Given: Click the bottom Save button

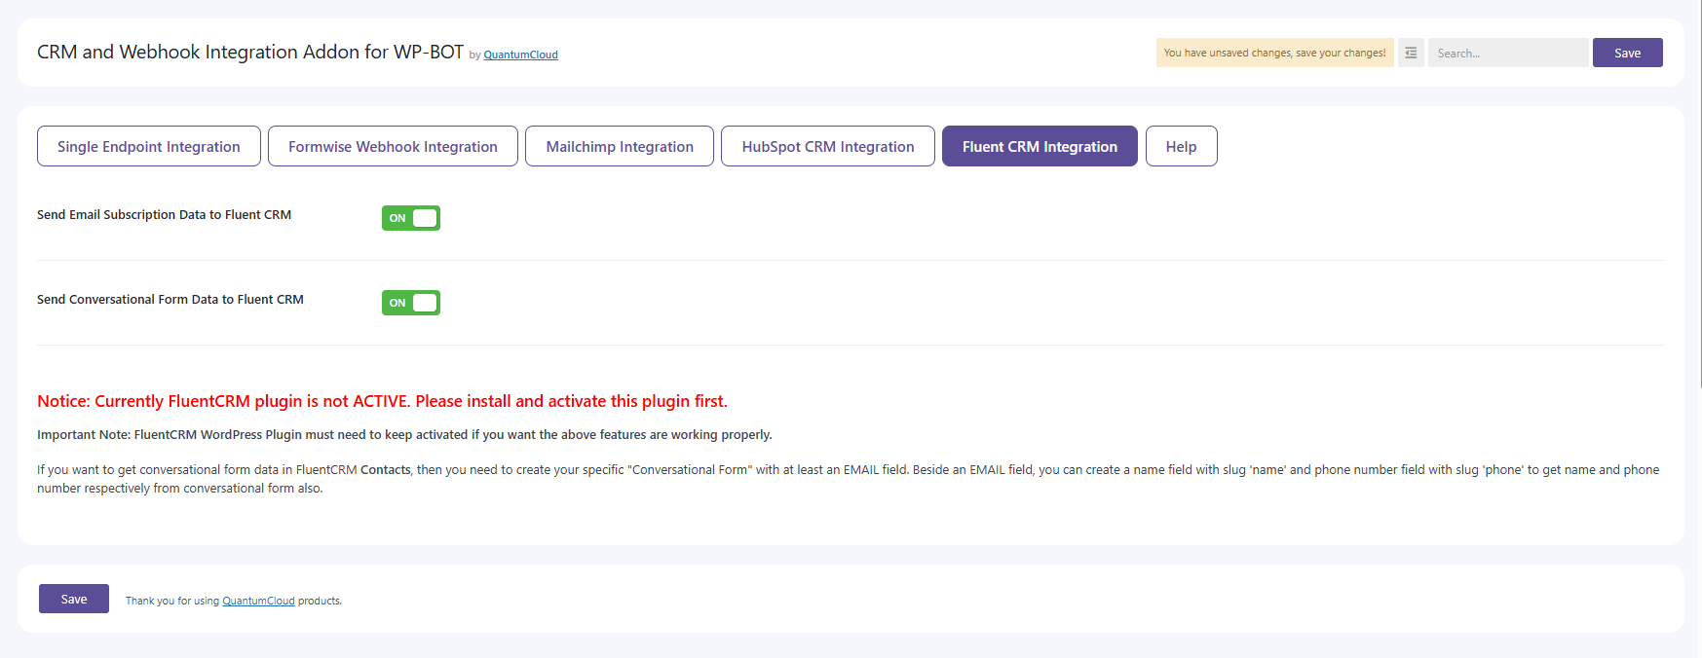Looking at the screenshot, I should click(74, 599).
